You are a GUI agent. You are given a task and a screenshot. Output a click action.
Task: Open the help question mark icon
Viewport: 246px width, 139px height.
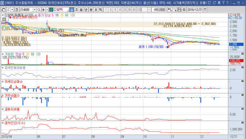228,3
